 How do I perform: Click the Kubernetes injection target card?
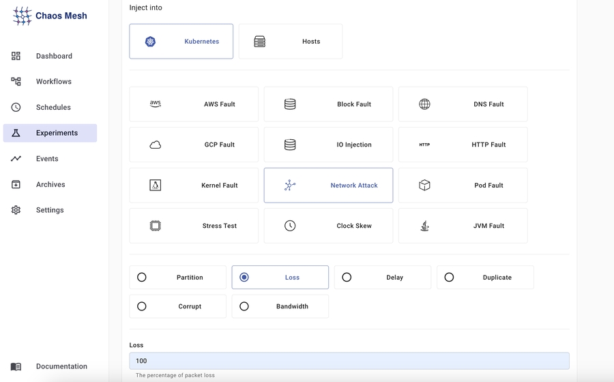[181, 42]
